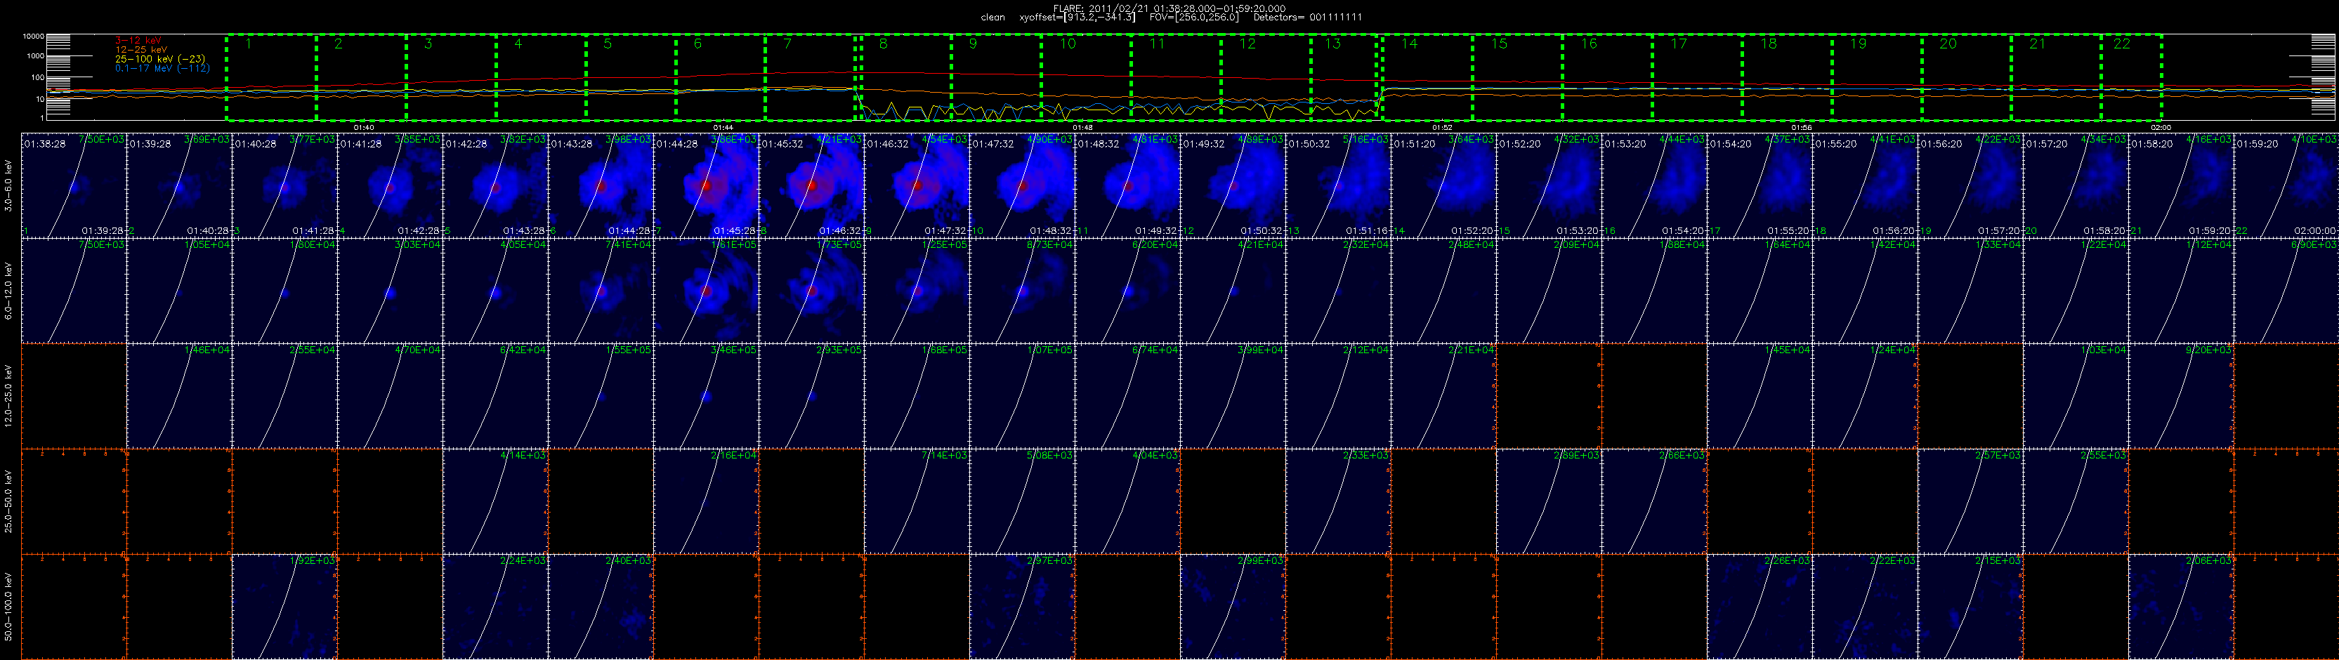This screenshot has width=2339, height=660.
Task: Open the 25.0-50.0 keV image with peak 2.55E+03
Action: point(2075,501)
